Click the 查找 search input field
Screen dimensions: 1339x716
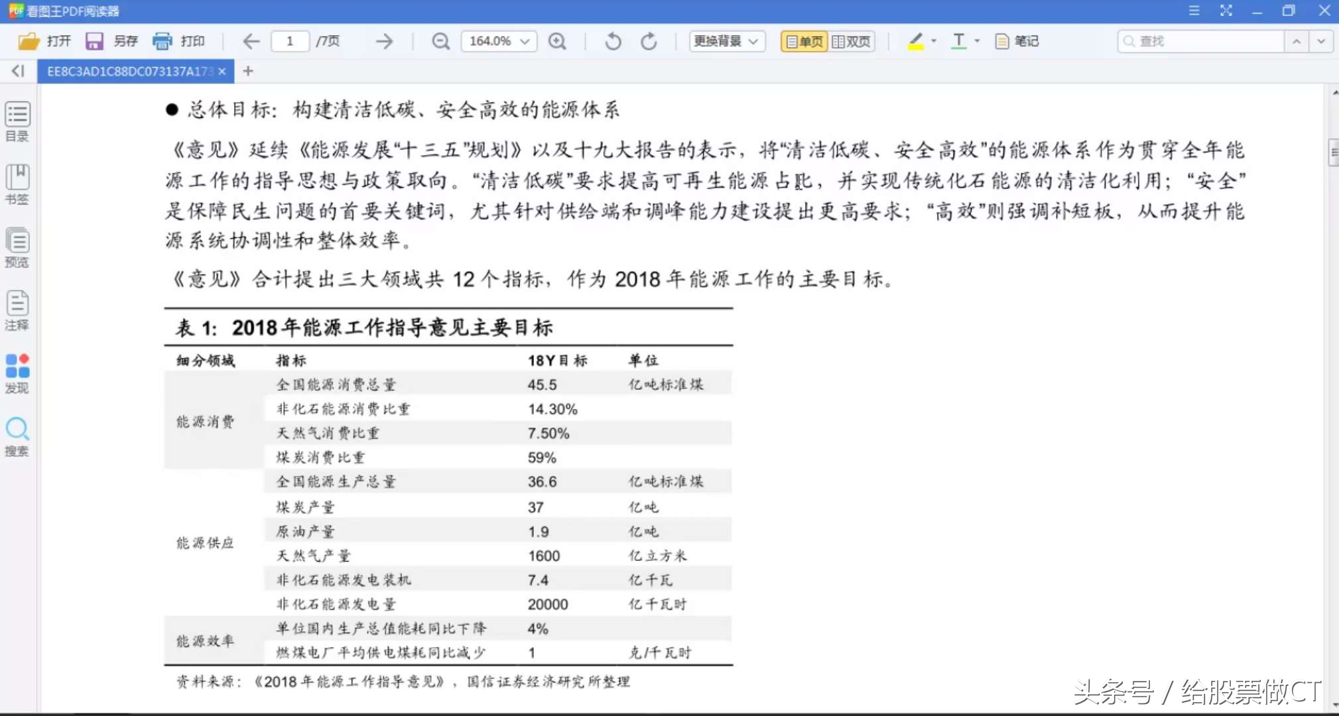tap(1204, 40)
